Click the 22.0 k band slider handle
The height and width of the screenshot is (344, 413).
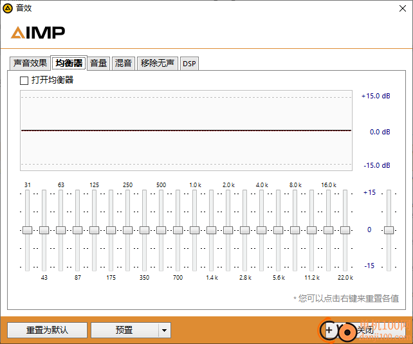pos(345,230)
